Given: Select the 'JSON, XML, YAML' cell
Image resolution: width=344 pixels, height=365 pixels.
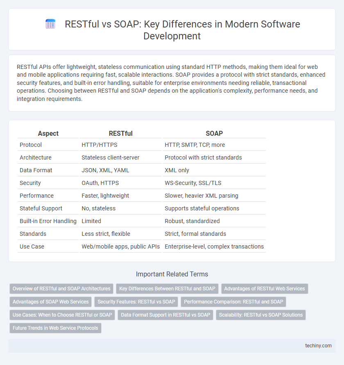Looking at the screenshot, I should pos(121,170).
